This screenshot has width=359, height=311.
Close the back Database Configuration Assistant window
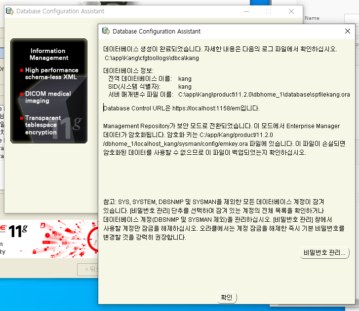pos(291,11)
